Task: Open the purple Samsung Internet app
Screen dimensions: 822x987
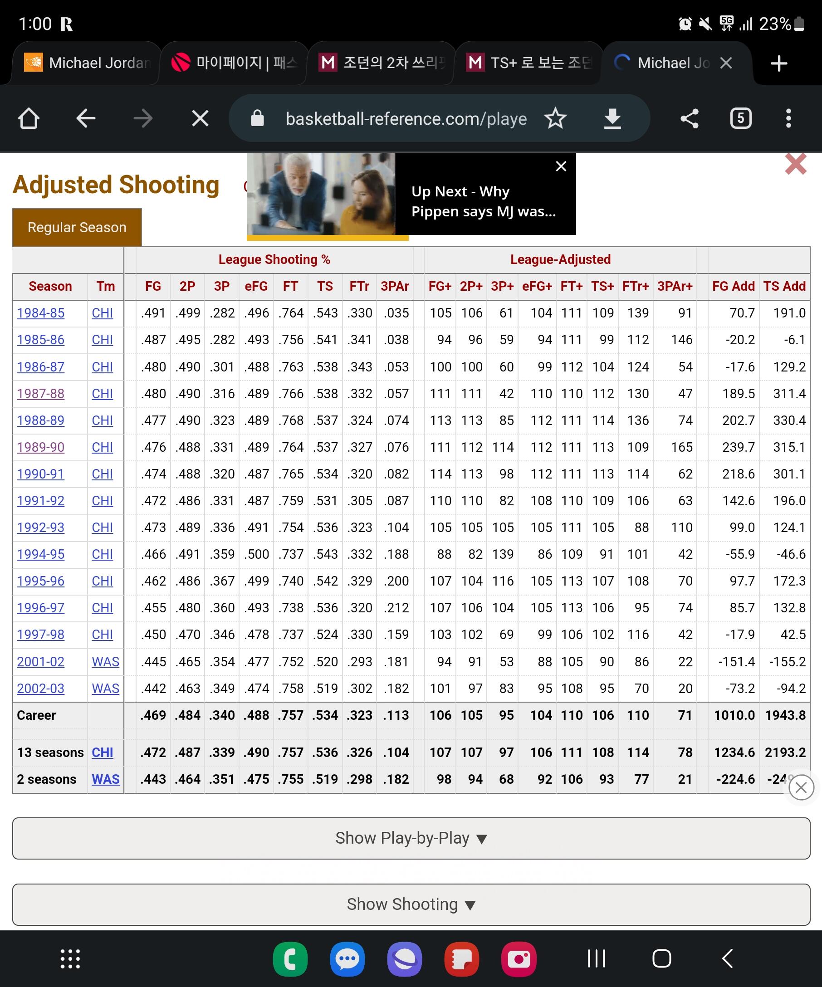Action: coord(405,959)
